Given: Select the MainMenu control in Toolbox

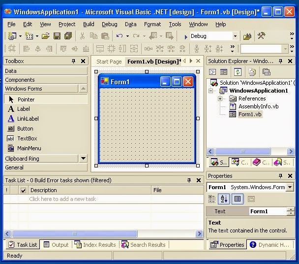Looking at the screenshot, I should 46,148.
